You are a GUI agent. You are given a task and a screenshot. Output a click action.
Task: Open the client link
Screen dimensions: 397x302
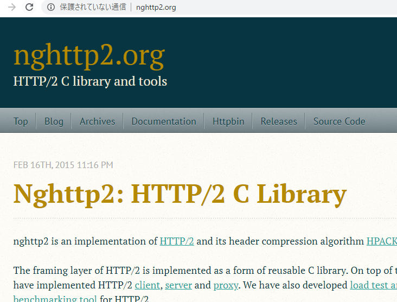(x=148, y=285)
